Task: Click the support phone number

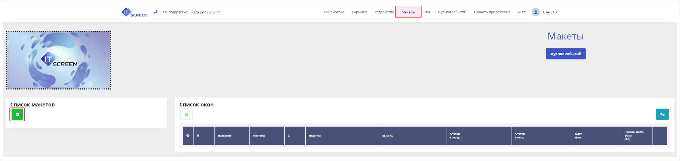Action: click(205, 12)
